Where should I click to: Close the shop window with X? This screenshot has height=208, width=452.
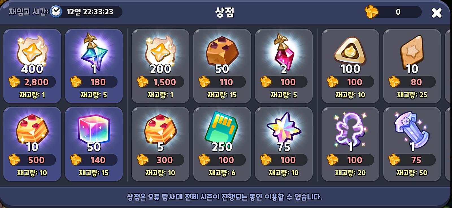tap(437, 13)
